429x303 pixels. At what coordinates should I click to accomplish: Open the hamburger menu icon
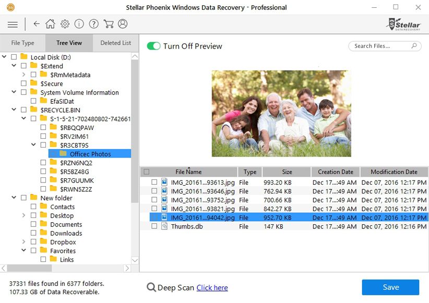(13, 25)
